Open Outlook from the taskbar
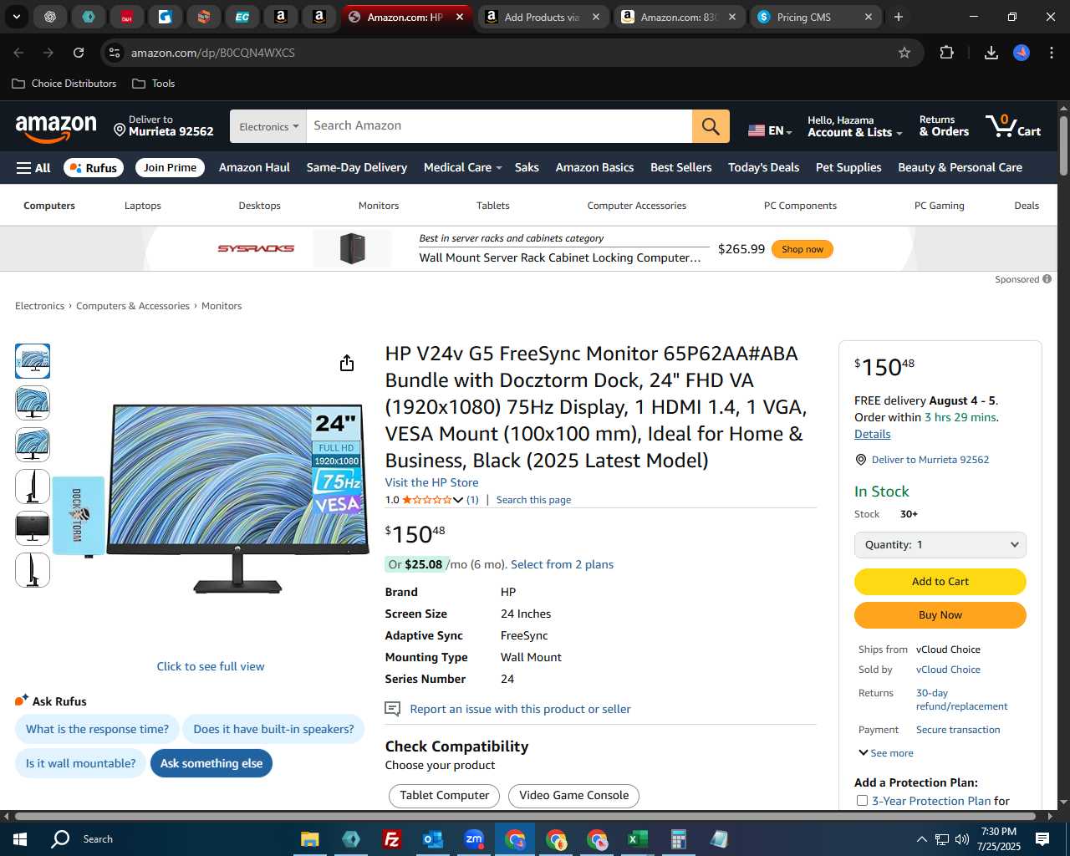 point(432,839)
